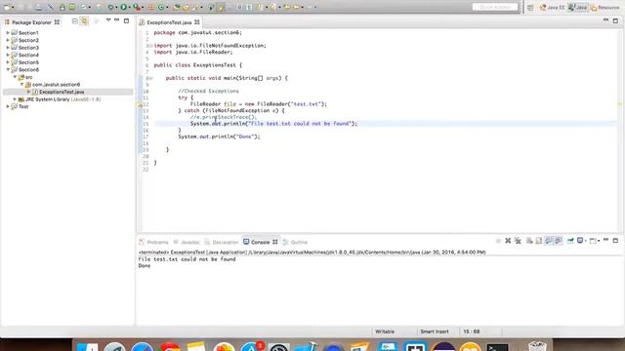Click the Open Type folder icon
The height and width of the screenshot is (351, 625).
tap(176, 7)
